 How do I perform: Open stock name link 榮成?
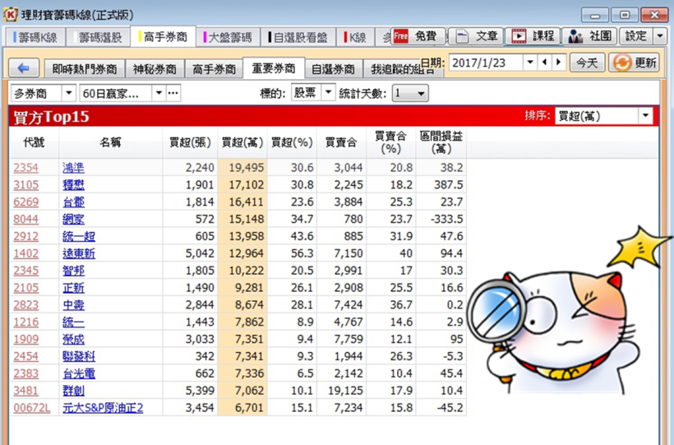[x=73, y=339]
